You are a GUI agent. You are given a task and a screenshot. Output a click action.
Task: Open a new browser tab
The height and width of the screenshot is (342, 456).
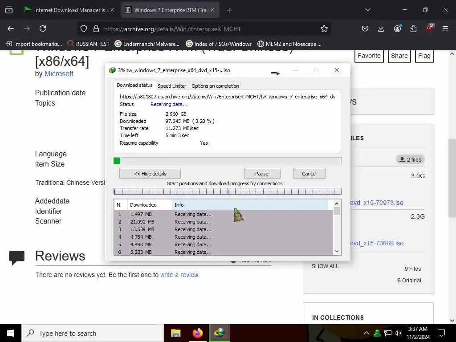pyautogui.click(x=229, y=10)
